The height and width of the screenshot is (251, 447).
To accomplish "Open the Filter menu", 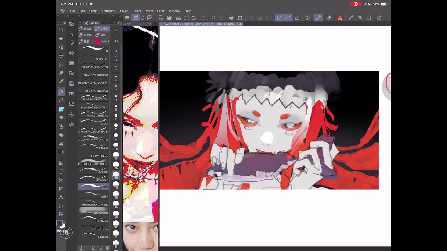I will [x=161, y=11].
